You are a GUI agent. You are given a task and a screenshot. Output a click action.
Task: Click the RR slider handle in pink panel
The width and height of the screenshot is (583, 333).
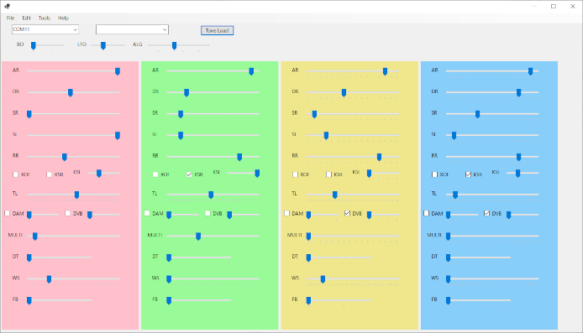click(x=65, y=158)
